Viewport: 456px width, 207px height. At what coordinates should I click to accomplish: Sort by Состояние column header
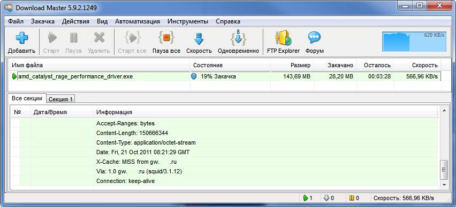pyautogui.click(x=230, y=65)
